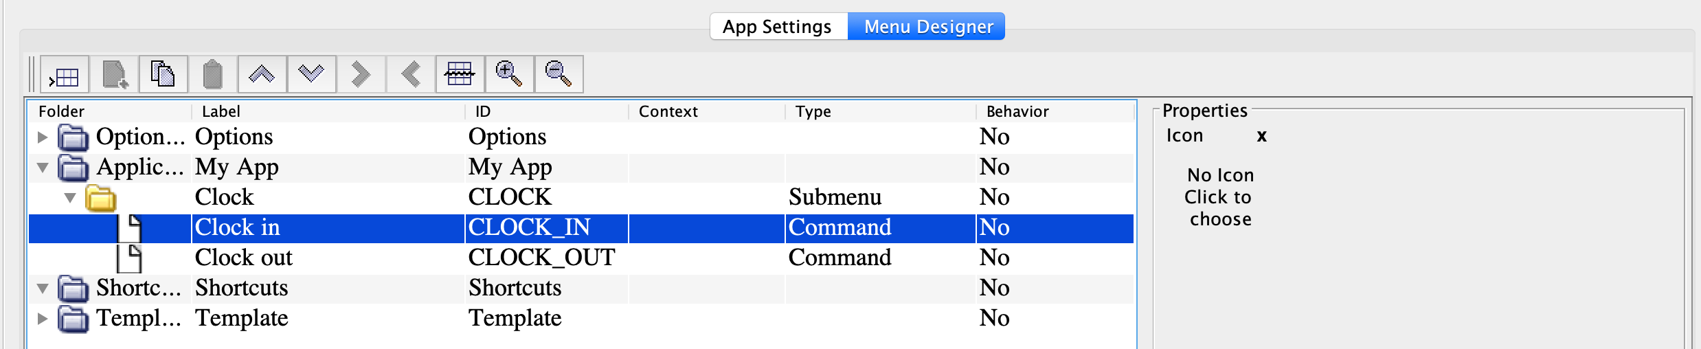Viewport: 1701px width, 349px height.
Task: Click the new document add icon
Action: pyautogui.click(x=114, y=75)
